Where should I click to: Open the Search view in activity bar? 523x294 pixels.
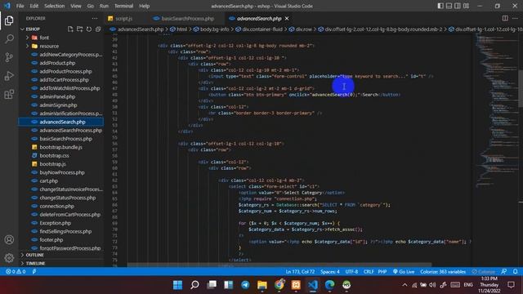(x=9, y=39)
